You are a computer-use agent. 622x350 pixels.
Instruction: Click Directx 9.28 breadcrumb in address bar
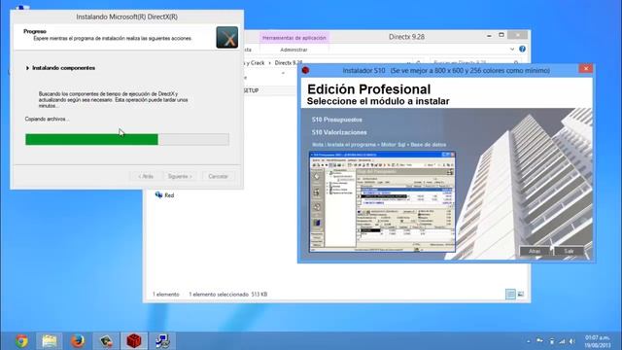click(x=289, y=62)
